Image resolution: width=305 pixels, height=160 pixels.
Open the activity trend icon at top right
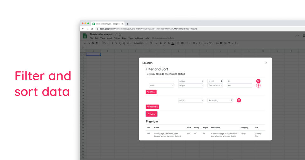(297, 36)
